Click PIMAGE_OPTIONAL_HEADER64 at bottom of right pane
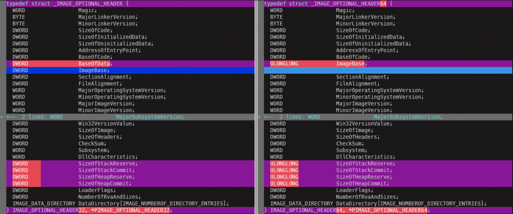 click(x=389, y=210)
